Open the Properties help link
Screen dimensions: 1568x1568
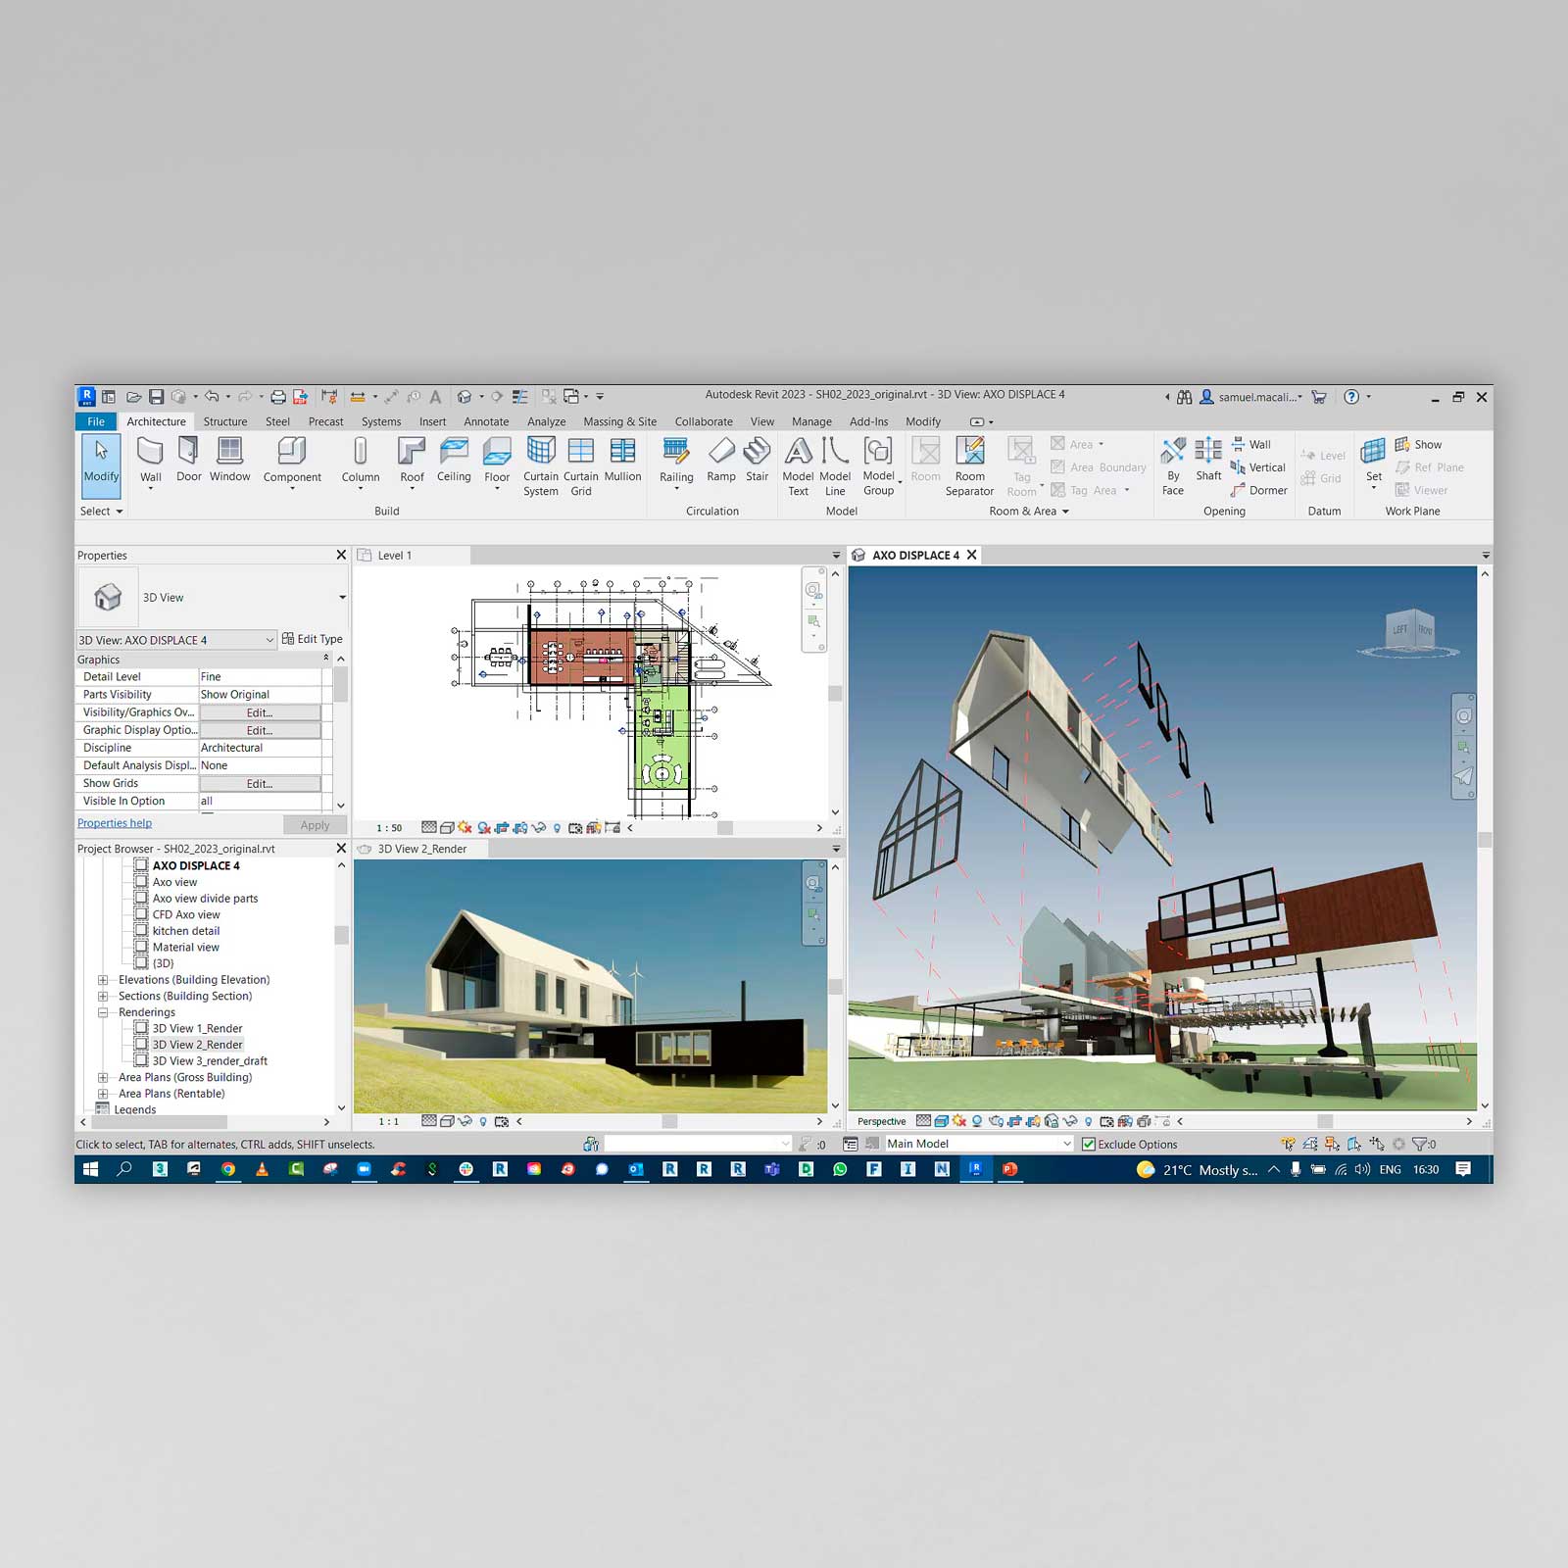pyautogui.click(x=115, y=823)
